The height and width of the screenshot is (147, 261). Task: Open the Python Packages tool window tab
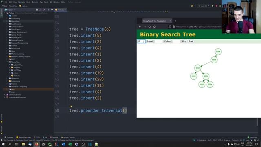24,137
